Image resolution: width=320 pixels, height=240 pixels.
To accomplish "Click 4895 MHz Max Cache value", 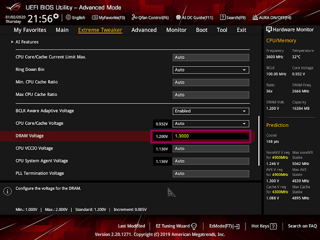I will [x=300, y=198].
